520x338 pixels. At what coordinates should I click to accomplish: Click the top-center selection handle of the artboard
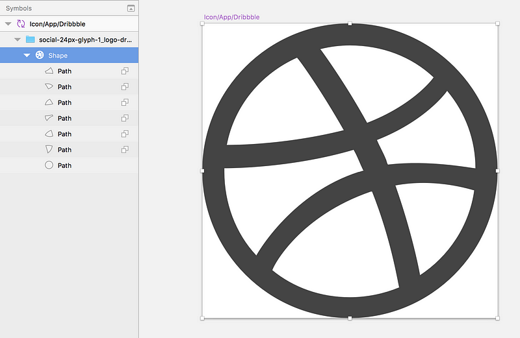pyautogui.click(x=350, y=23)
